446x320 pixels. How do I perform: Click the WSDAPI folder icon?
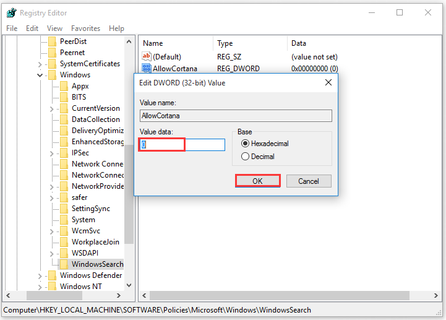tap(64, 253)
